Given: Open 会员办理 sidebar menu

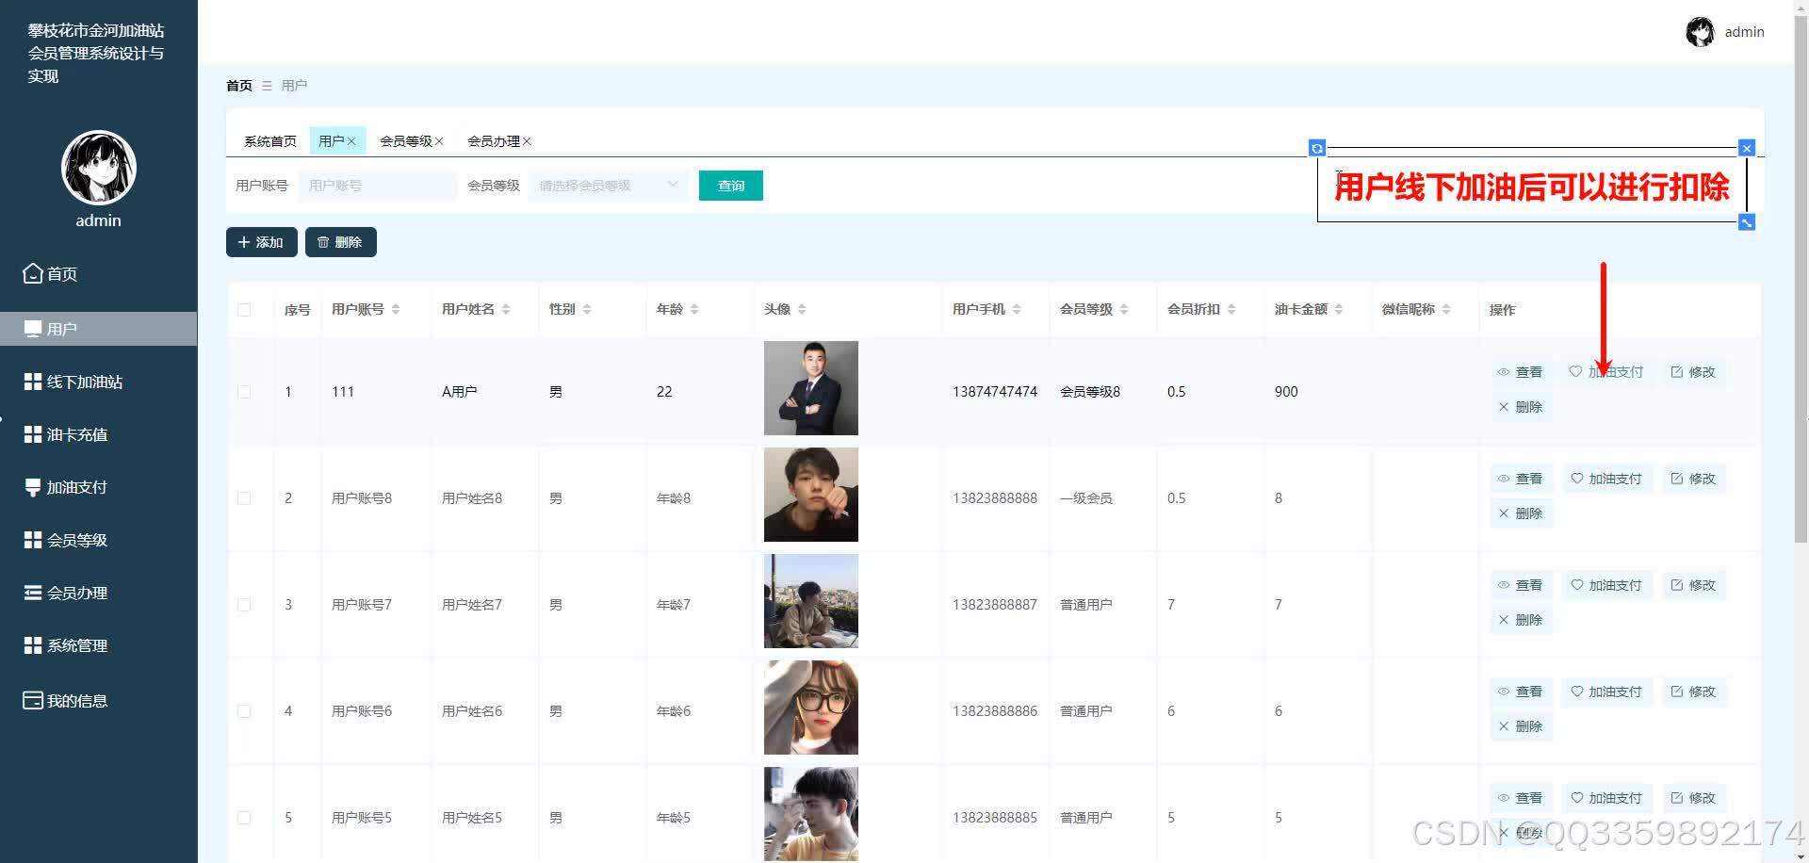Looking at the screenshot, I should (x=66, y=593).
